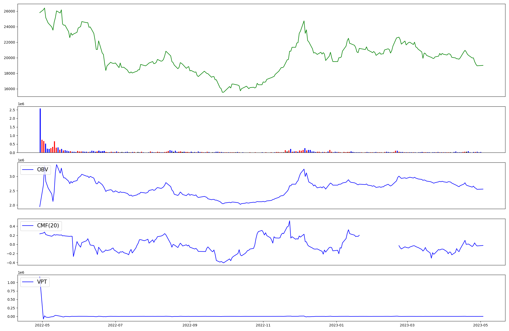Click the 2022-07 x-axis date label
The width and height of the screenshot is (509, 331).
click(116, 325)
